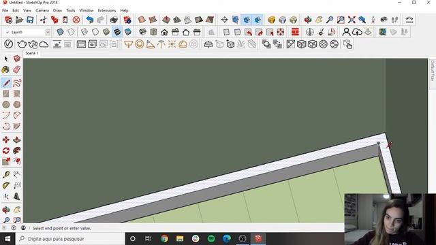Activate the Move tool
This screenshot has width=436, height=245.
[x=6, y=140]
